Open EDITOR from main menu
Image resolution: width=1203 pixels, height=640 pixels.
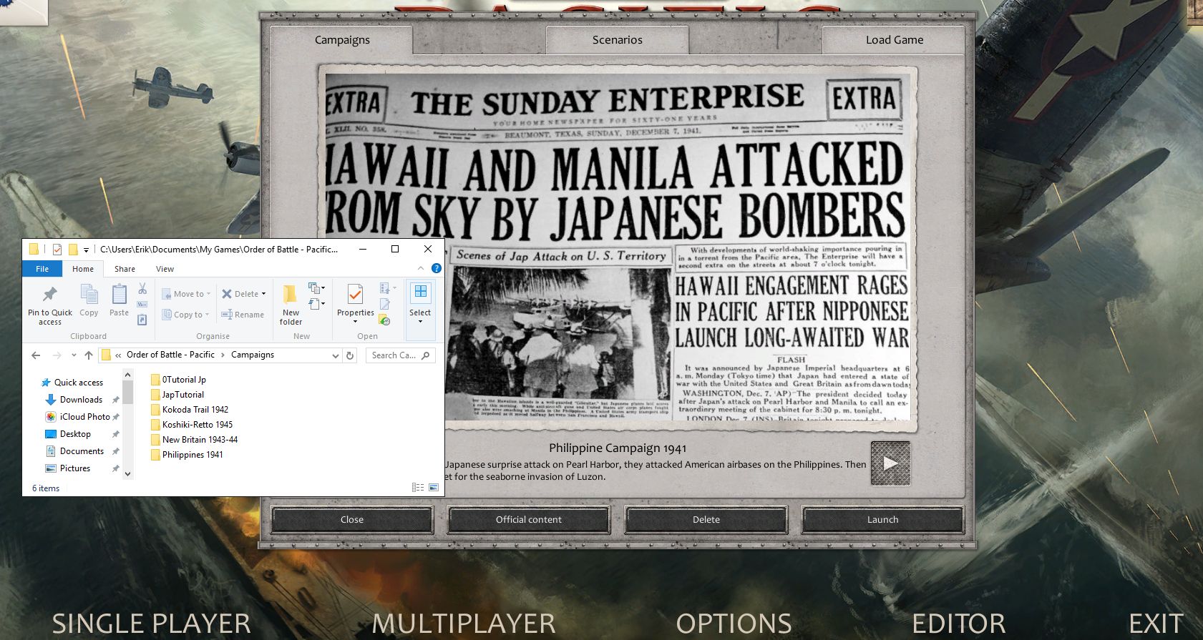pyautogui.click(x=959, y=624)
